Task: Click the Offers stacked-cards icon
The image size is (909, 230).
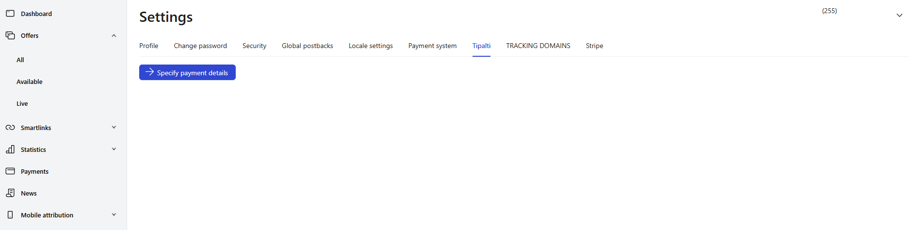Action: tap(10, 35)
